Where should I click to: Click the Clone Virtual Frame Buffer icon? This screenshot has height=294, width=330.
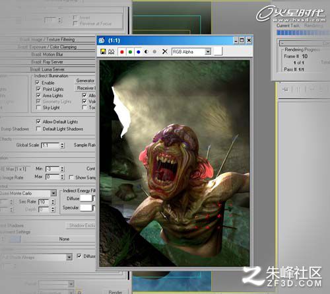(112, 52)
